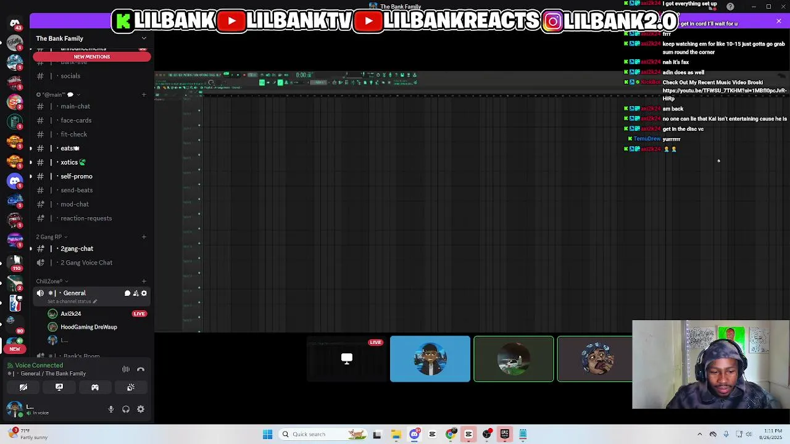The image size is (790, 444).
Task: Click Discord icon in taskbar
Action: coord(414,434)
